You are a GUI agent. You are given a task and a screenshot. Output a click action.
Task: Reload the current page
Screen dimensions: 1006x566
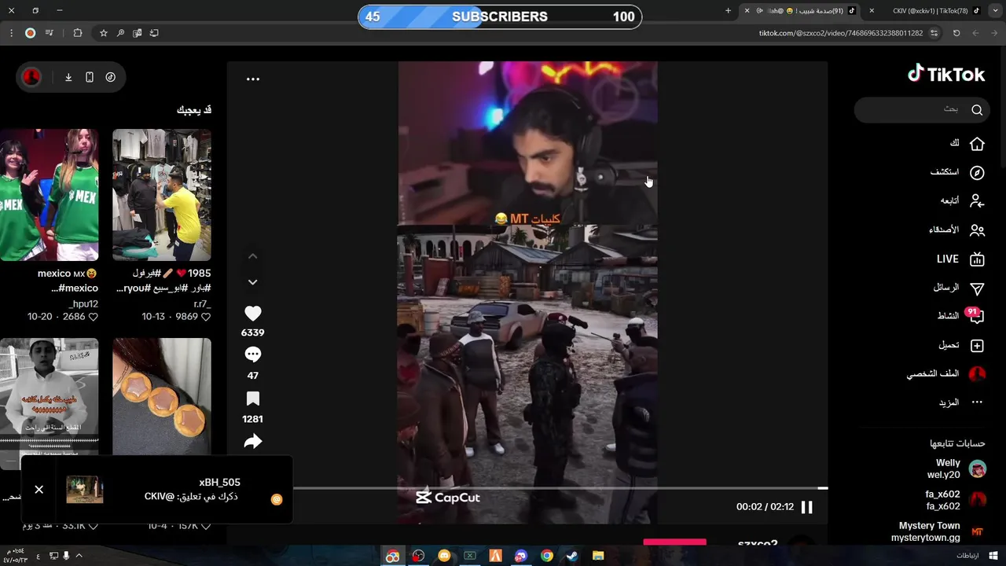[956, 33]
